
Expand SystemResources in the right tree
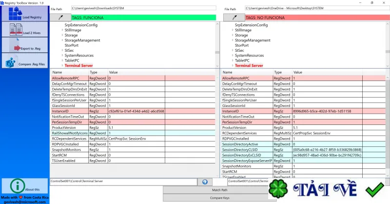point(233,55)
